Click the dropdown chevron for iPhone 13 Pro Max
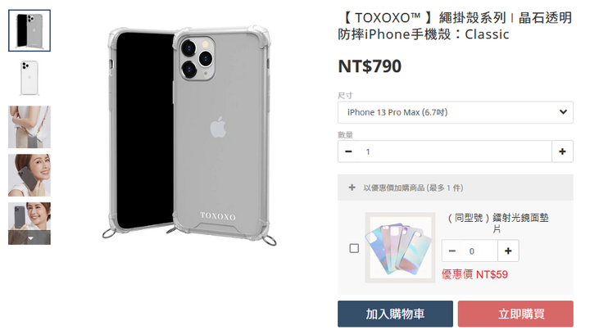The width and height of the screenshot is (590, 330). 563,112
